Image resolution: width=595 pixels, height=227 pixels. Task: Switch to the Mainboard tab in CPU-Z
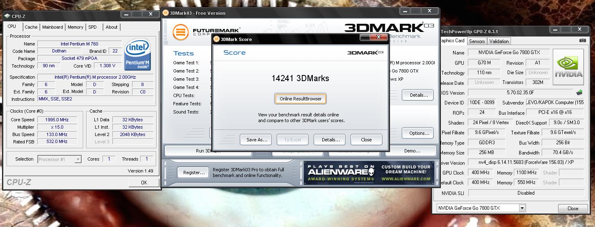point(52,27)
